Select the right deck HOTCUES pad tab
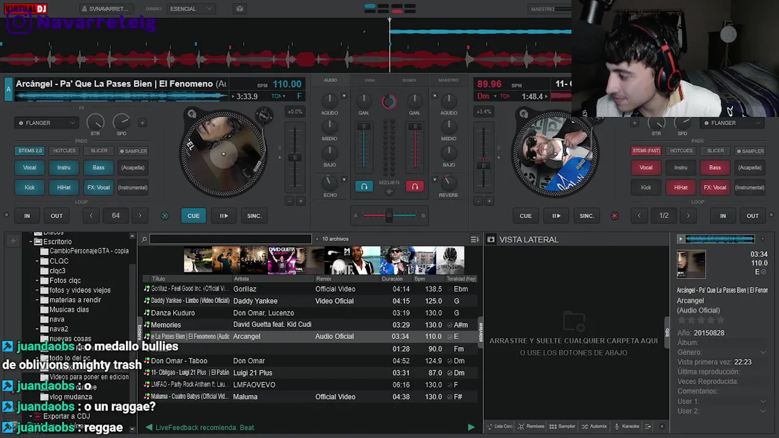779x438 pixels. pyautogui.click(x=680, y=151)
